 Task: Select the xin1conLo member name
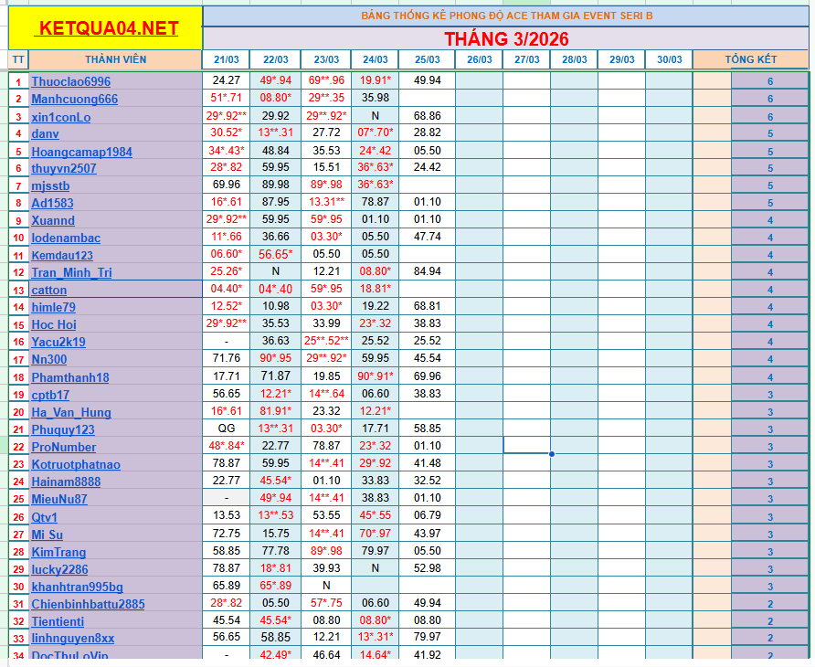pos(61,117)
